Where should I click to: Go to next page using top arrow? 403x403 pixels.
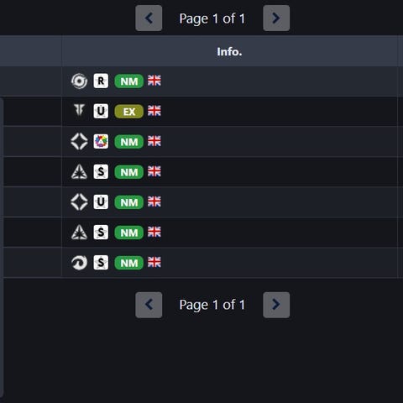tap(276, 18)
